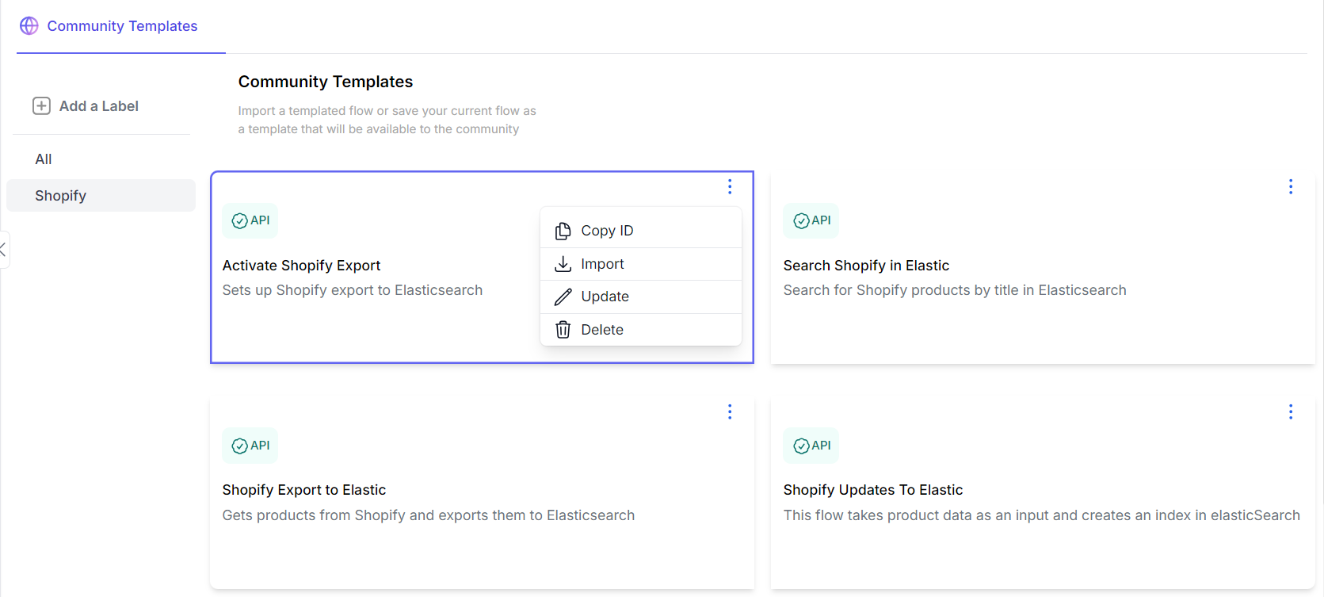This screenshot has height=597, width=1324.
Task: Click API badge on Search Shopify in Elastic card
Action: (811, 220)
